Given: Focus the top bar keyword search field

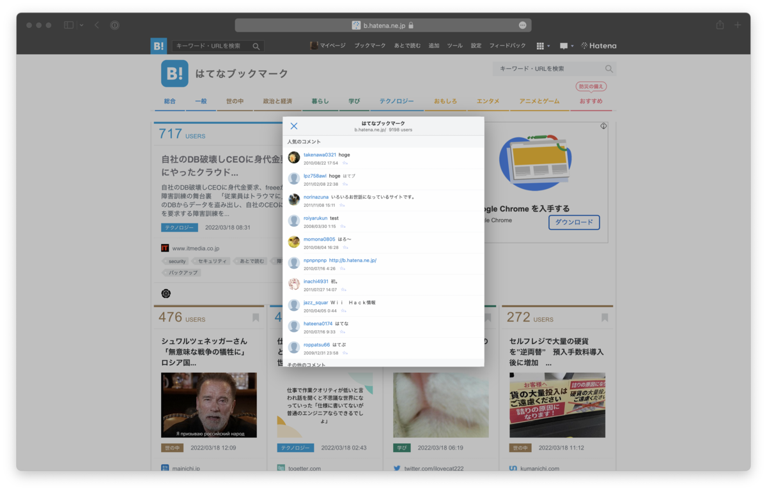Looking at the screenshot, I should coord(212,46).
